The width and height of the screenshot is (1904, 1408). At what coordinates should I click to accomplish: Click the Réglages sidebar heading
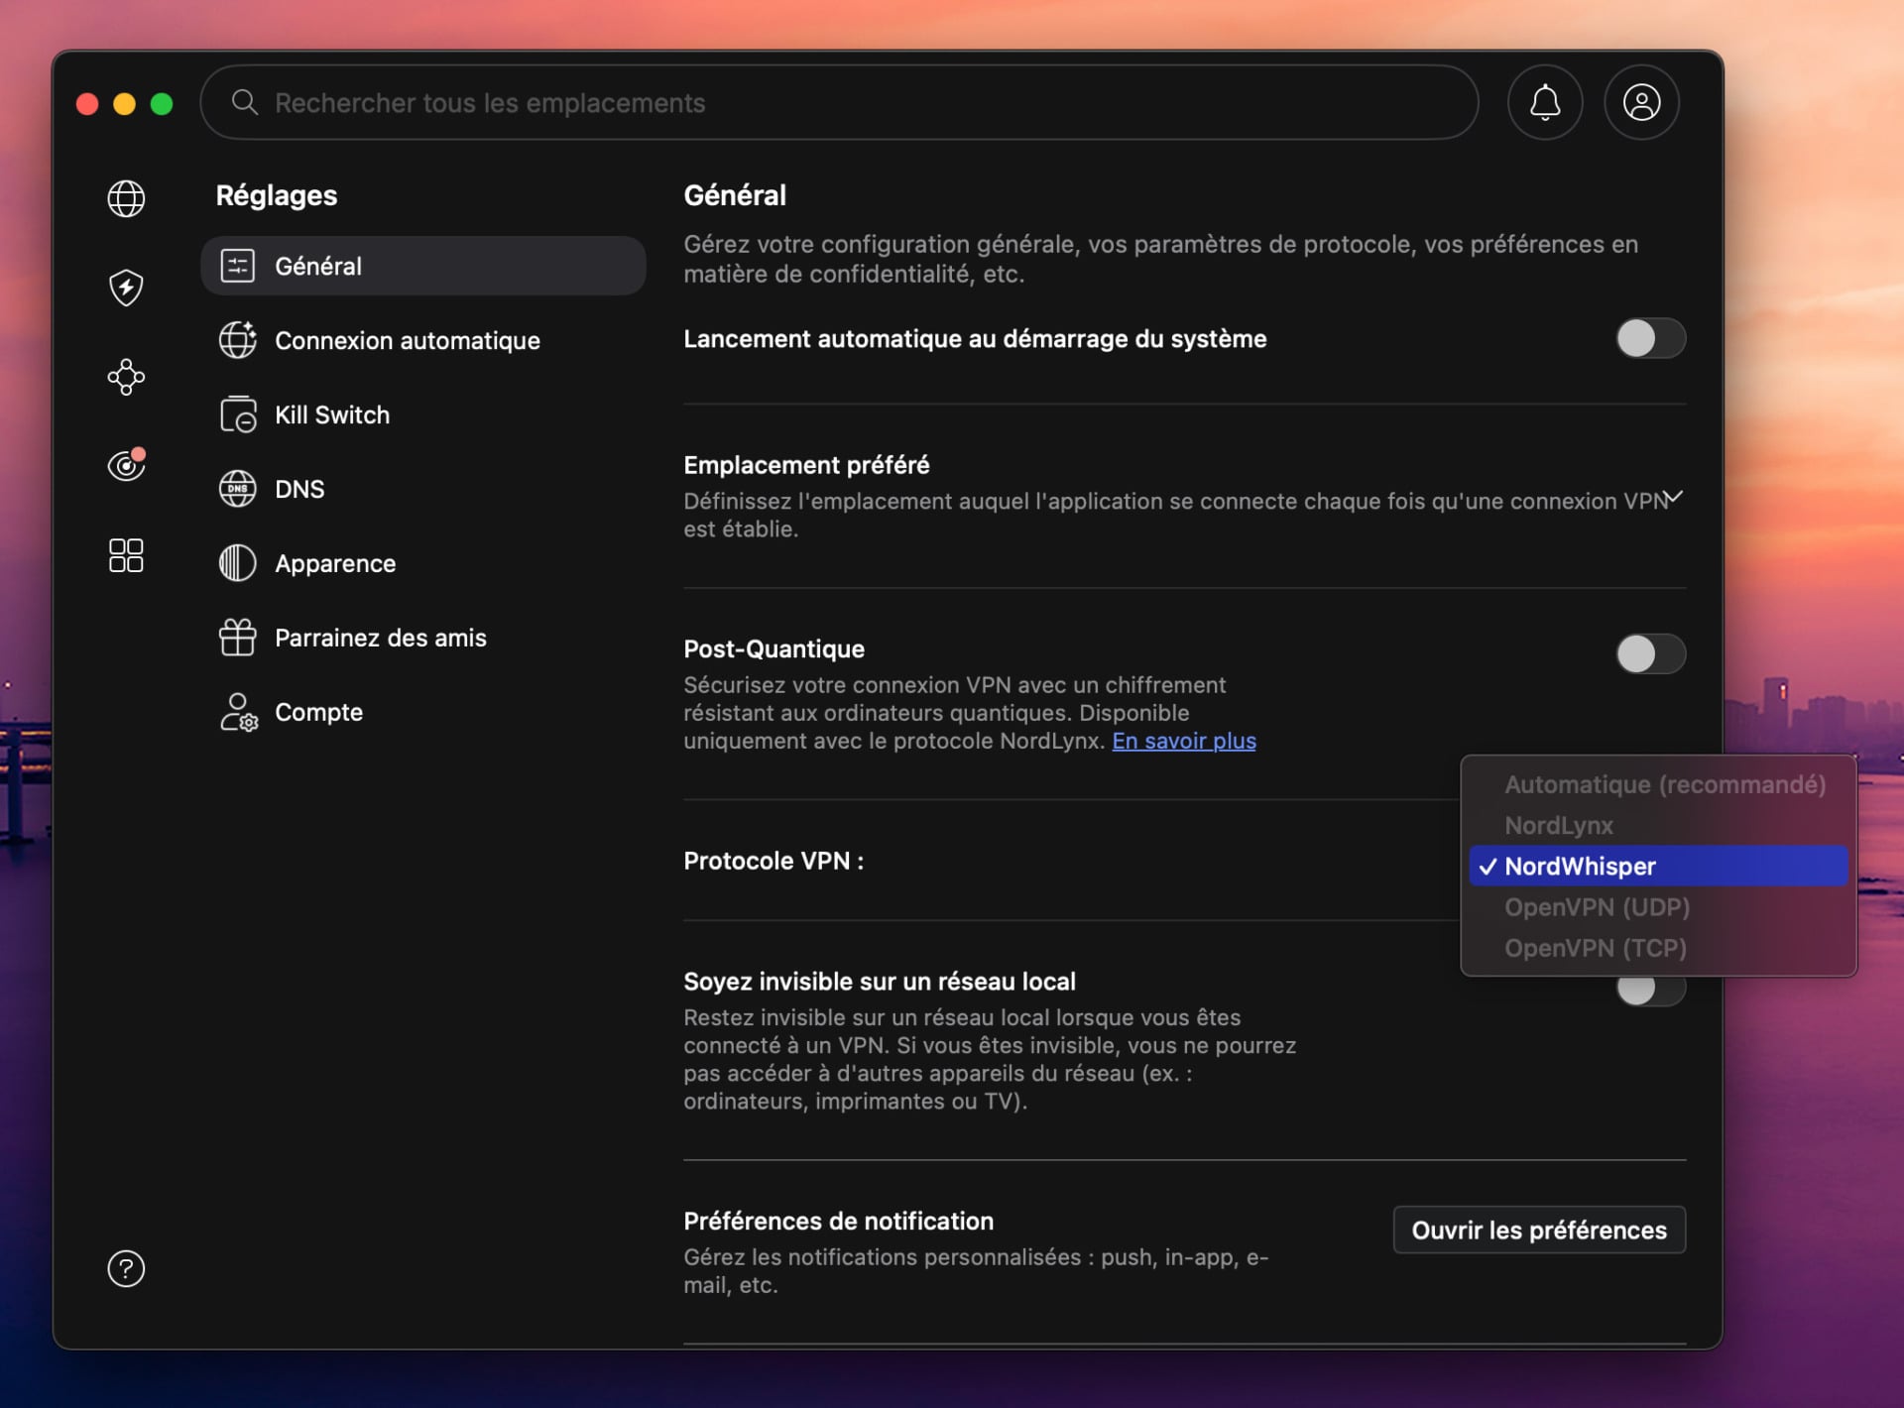[277, 195]
